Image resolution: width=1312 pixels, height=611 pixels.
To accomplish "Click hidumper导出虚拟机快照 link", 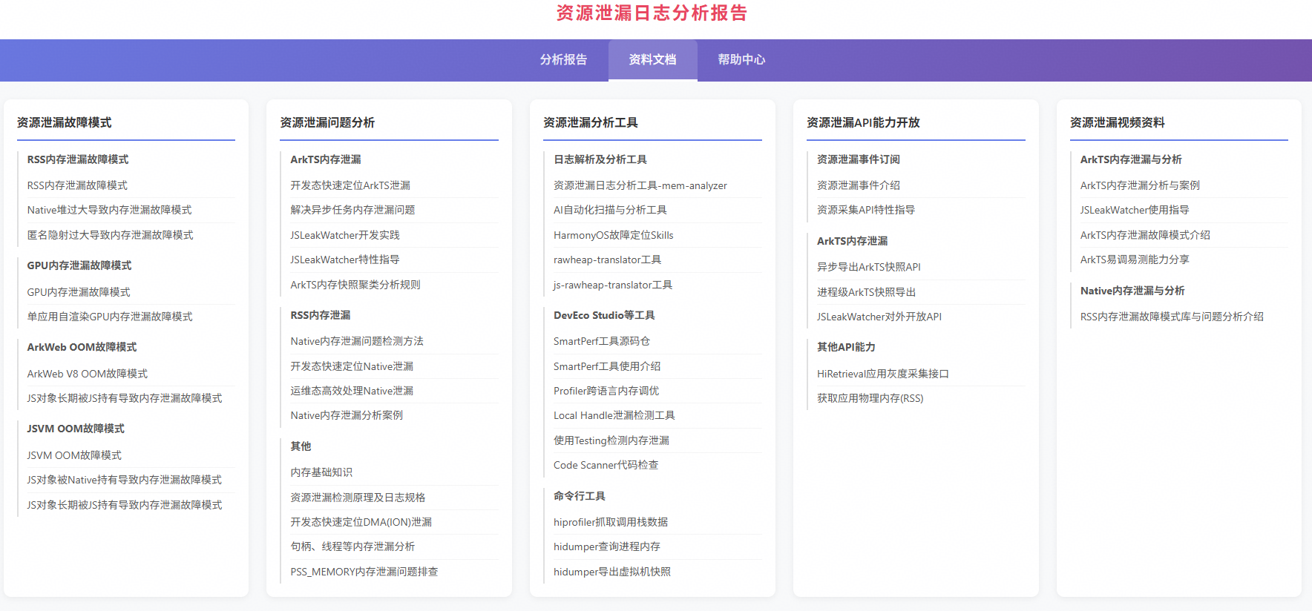I will [x=612, y=572].
